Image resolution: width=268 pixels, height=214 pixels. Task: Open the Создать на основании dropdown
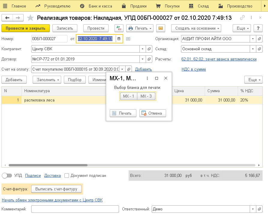tap(196, 28)
